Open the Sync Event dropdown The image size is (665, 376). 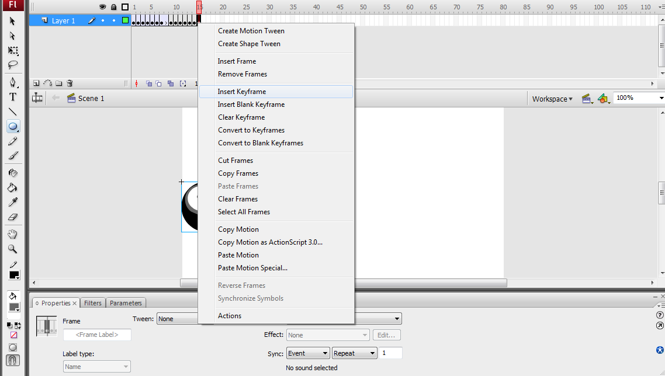tap(308, 353)
